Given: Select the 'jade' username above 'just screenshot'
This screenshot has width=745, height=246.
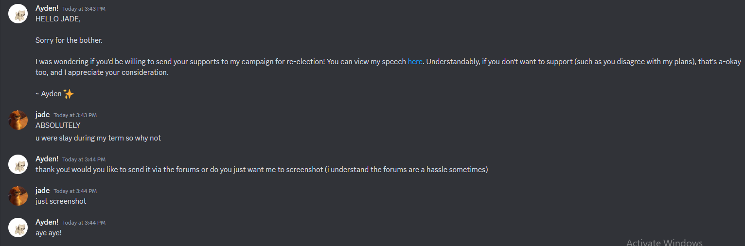Looking at the screenshot, I should tap(43, 191).
